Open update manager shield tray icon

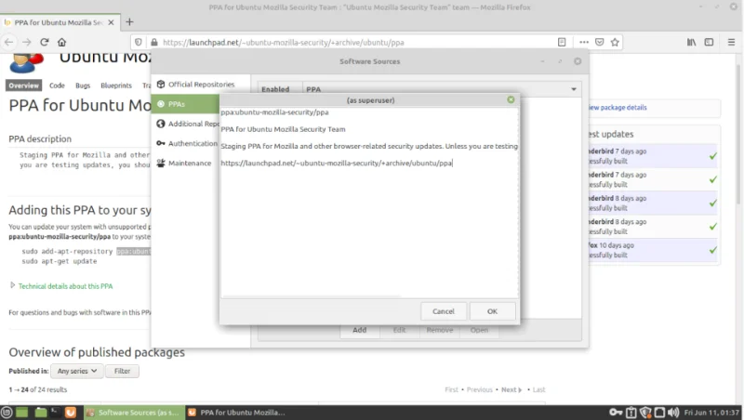click(x=645, y=413)
